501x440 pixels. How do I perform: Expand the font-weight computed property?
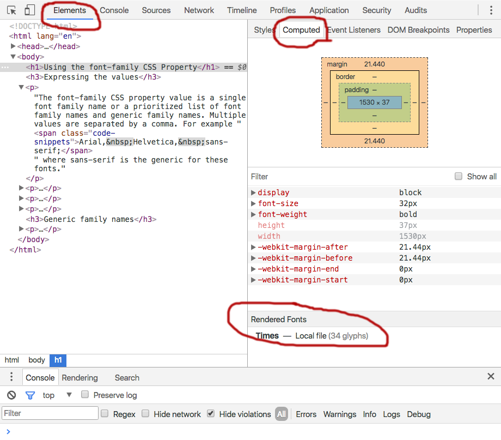click(x=253, y=214)
